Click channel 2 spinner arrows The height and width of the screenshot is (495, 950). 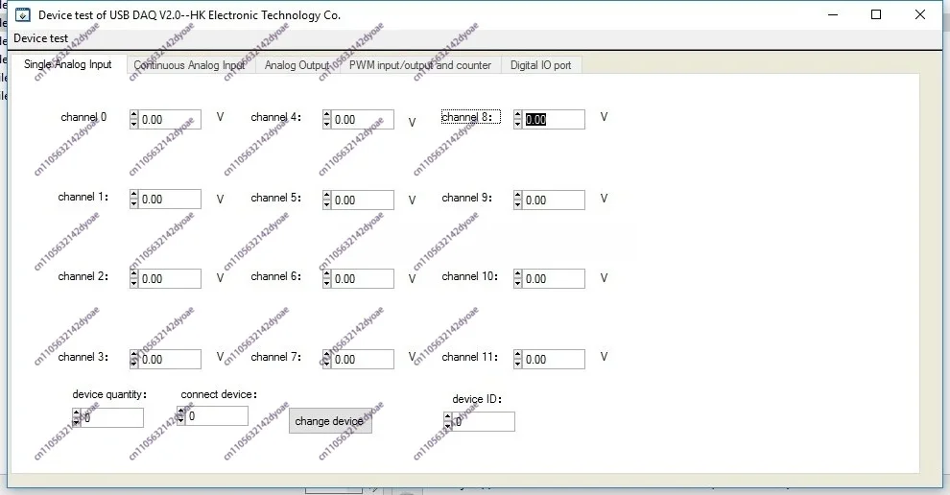coord(134,279)
